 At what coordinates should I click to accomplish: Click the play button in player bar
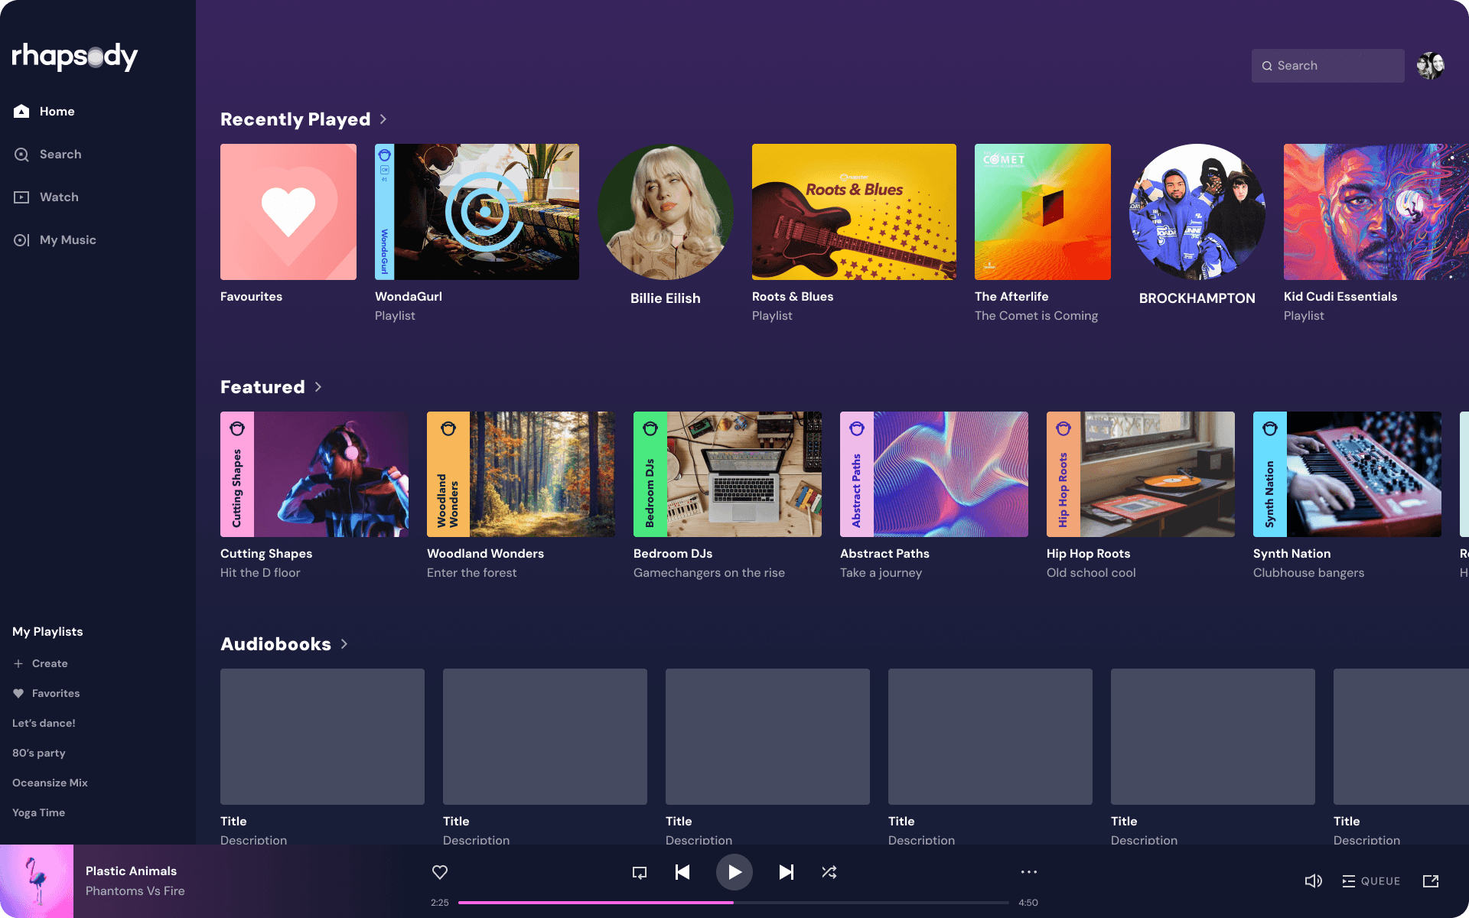(734, 872)
